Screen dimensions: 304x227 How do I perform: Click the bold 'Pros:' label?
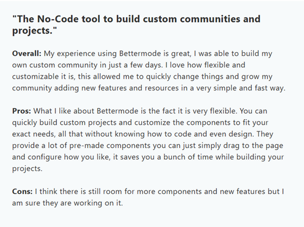(21, 111)
